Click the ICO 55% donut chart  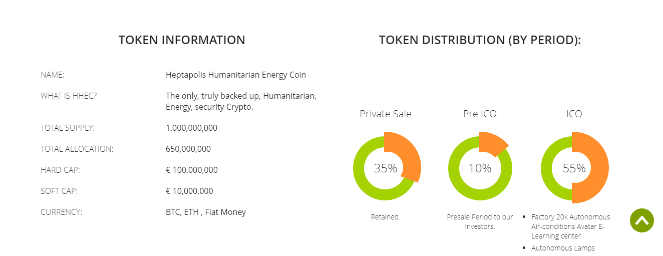pyautogui.click(x=574, y=168)
